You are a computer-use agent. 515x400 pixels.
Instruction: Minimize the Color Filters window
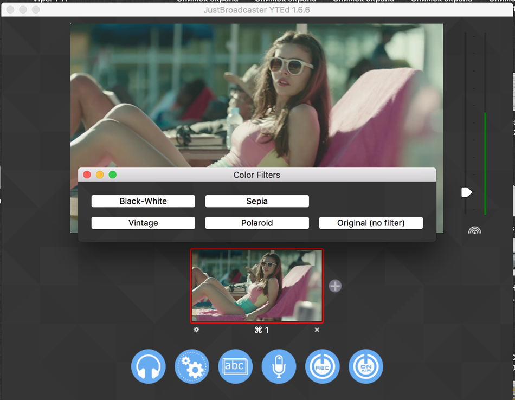(100, 175)
